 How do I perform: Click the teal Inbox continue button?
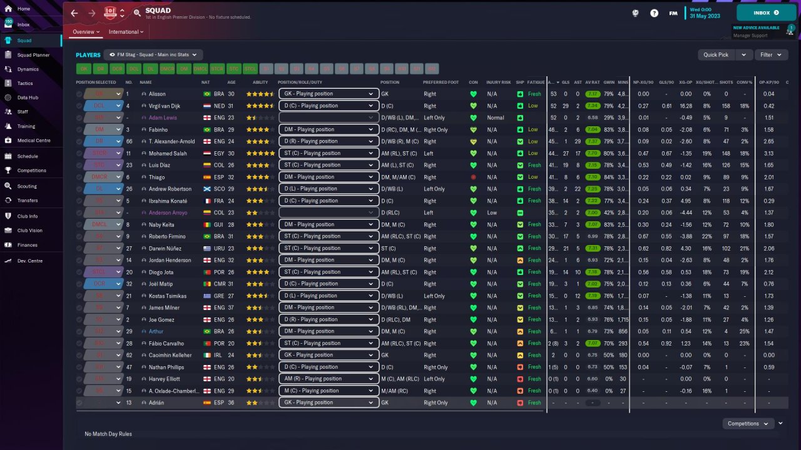coord(767,12)
